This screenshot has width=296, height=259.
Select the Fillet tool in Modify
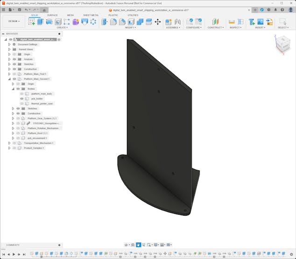click(x=113, y=21)
